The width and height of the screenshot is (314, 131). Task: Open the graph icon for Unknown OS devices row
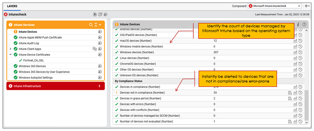[295, 75]
